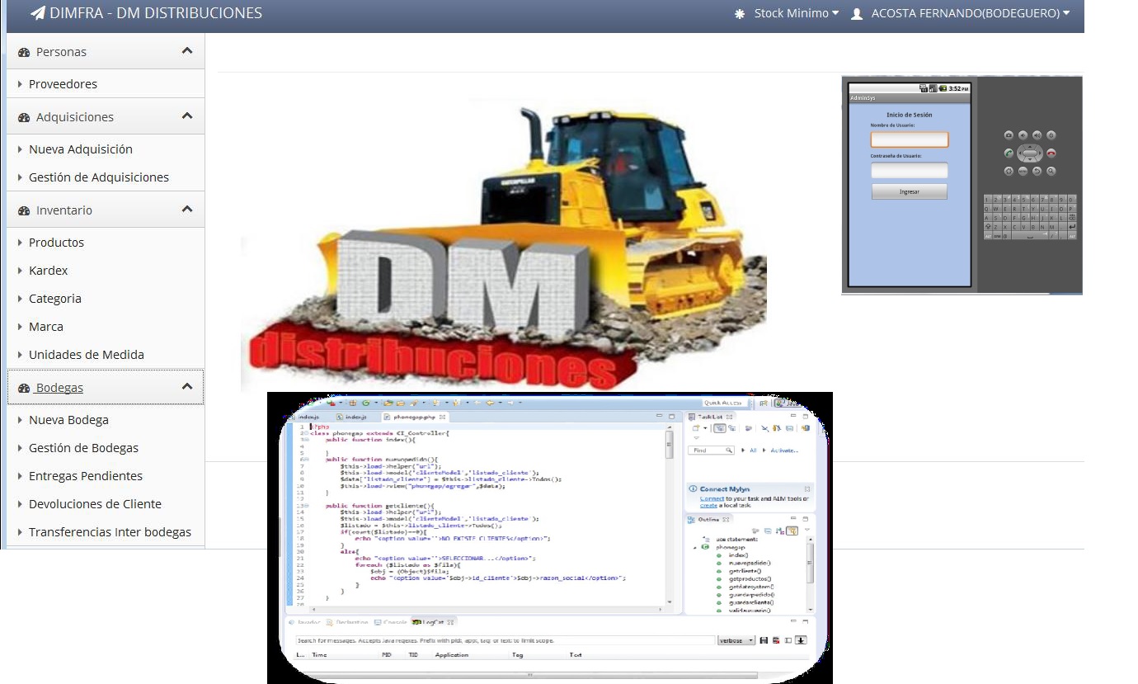The width and height of the screenshot is (1138, 684).
Task: Click the user silhouette icon in header
Action: click(x=857, y=14)
